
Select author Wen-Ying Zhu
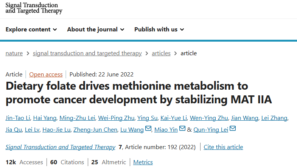click(x=207, y=118)
